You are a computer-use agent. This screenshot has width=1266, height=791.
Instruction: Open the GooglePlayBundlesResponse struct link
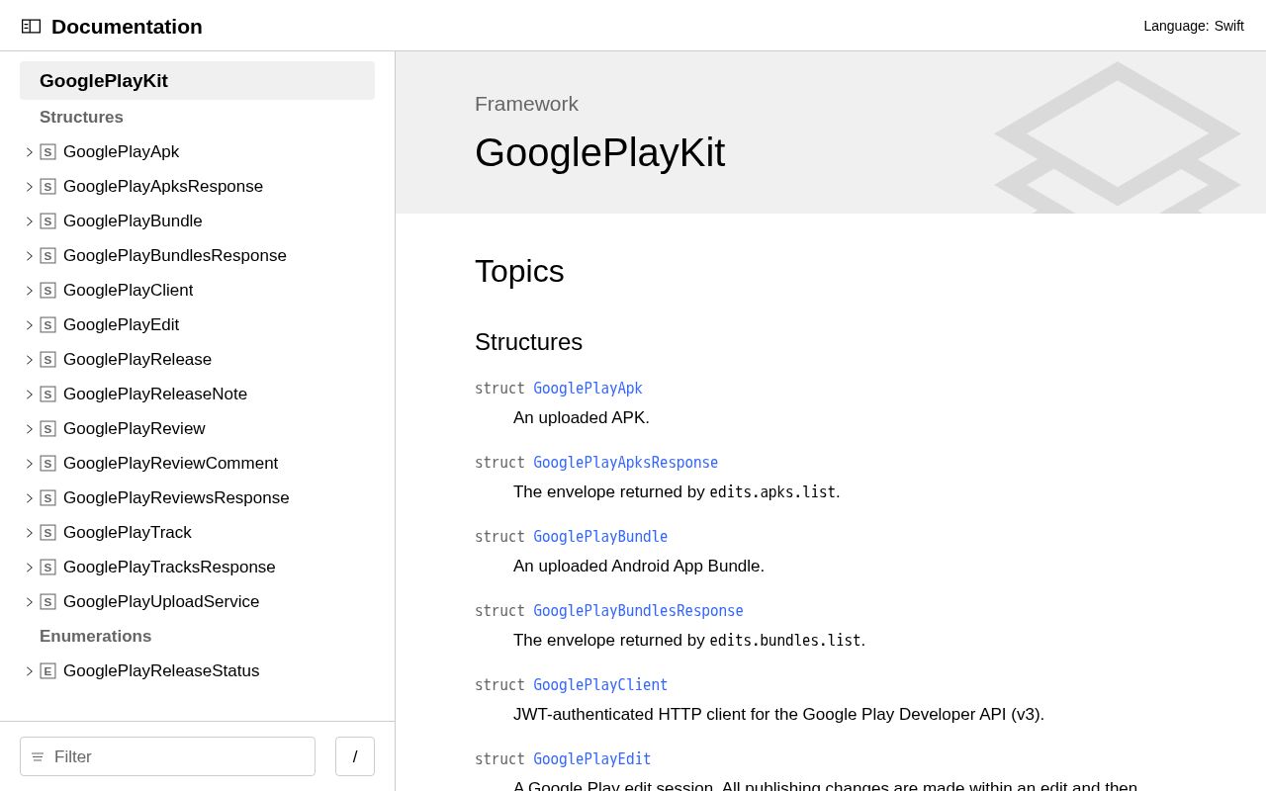click(638, 611)
